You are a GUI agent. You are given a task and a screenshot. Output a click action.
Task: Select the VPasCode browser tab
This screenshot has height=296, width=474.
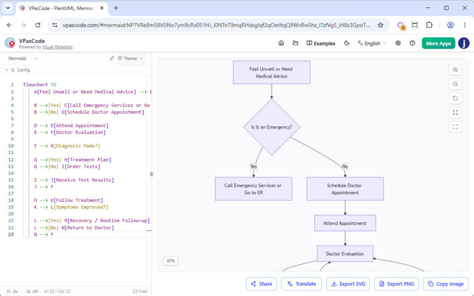tap(62, 8)
